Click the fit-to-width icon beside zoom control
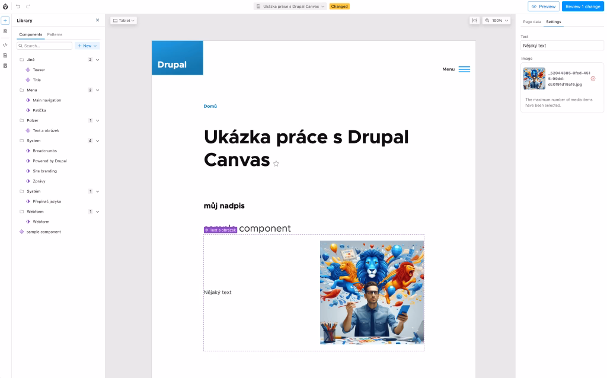607x378 pixels. (475, 20)
